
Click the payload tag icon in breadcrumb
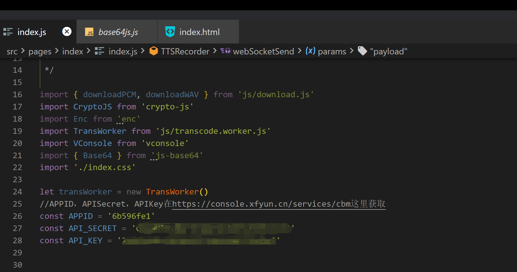[x=362, y=51]
